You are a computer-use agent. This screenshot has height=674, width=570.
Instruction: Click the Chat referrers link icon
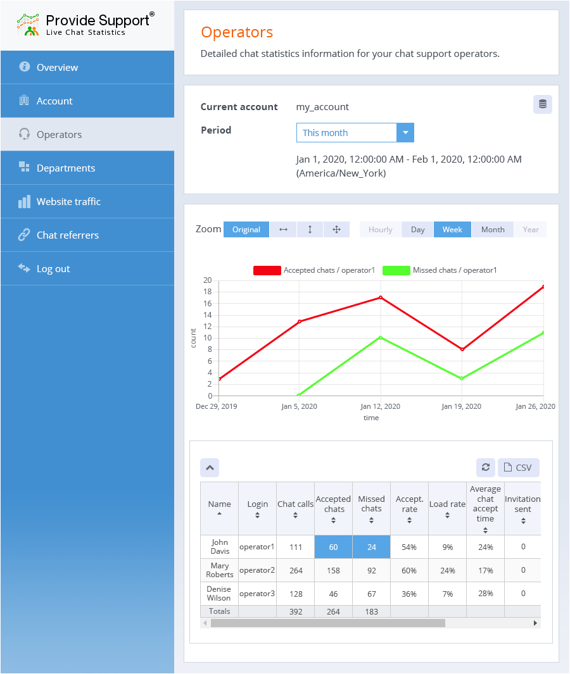[x=24, y=235]
